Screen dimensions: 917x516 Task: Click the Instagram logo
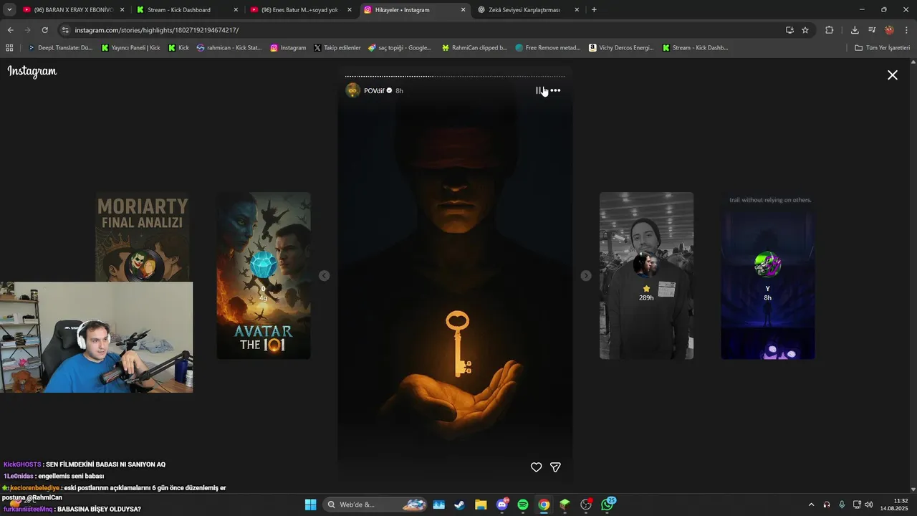point(32,72)
